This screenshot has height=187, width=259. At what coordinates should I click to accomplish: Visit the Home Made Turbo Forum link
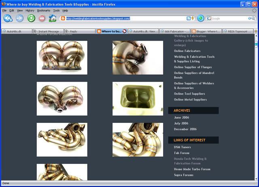point(192,169)
